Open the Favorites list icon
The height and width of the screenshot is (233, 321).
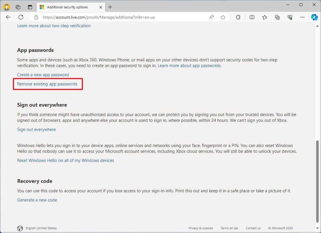click(x=264, y=17)
